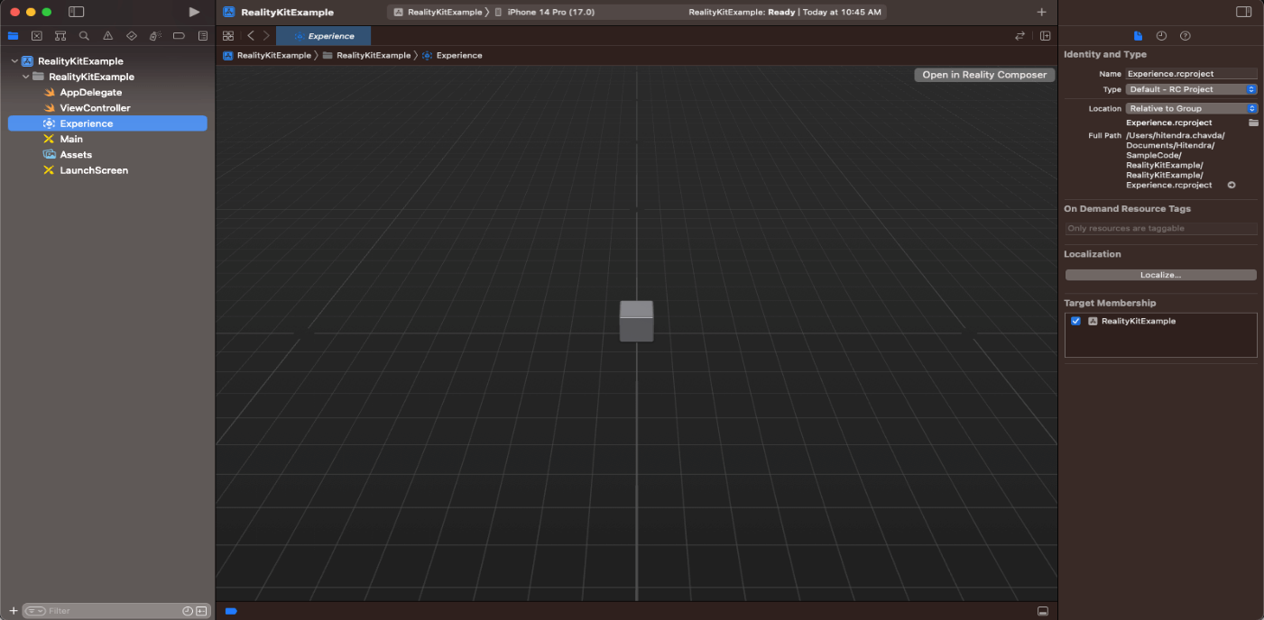Choose the iPhone 14 Pro (17.0) destination
1264x620 pixels.
(544, 13)
